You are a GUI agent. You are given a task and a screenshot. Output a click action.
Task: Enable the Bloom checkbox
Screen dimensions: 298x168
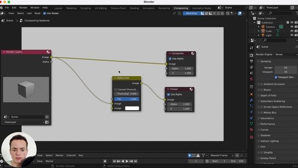262,90
